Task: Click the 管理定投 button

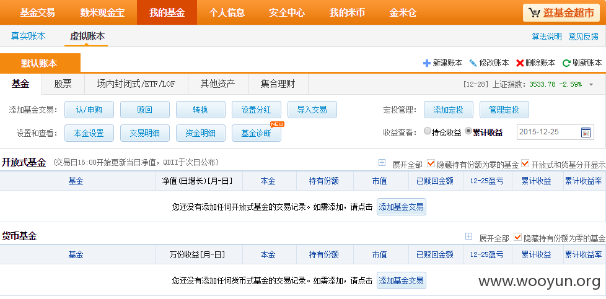Action: click(504, 110)
